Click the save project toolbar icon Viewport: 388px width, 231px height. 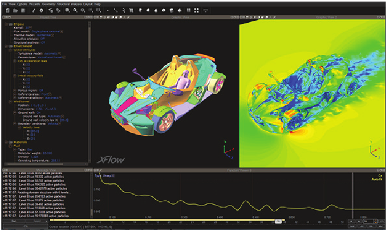tap(23, 10)
